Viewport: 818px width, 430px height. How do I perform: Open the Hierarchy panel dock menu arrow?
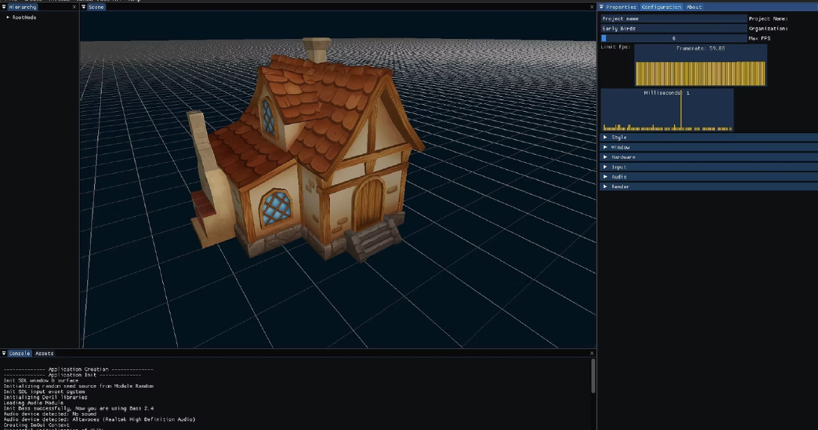click(3, 7)
